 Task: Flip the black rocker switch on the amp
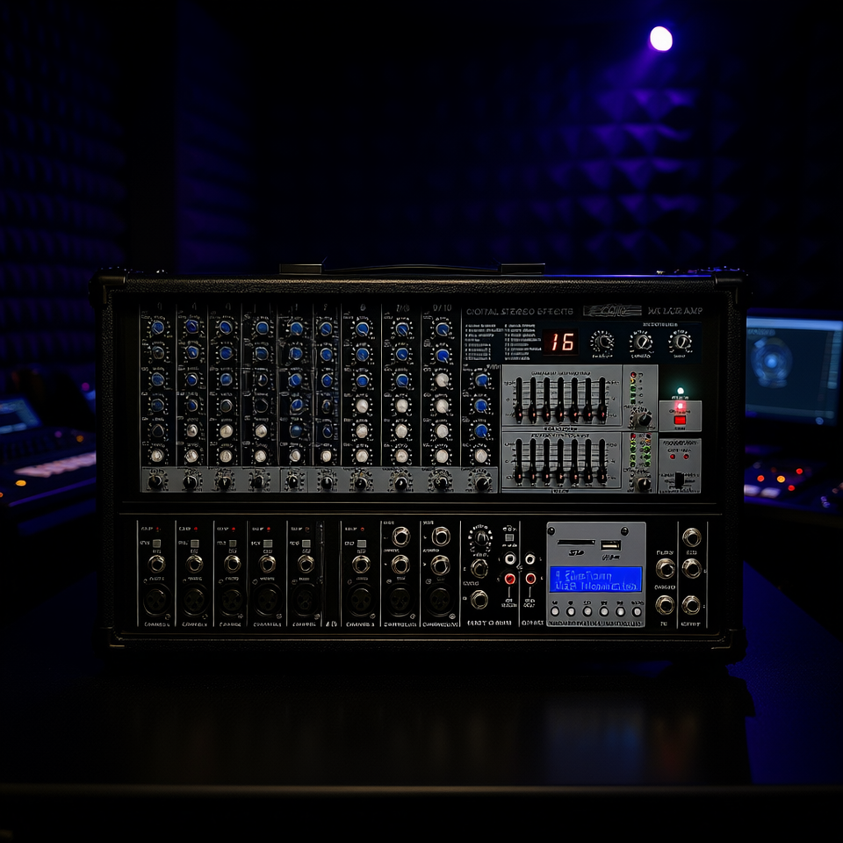[679, 479]
